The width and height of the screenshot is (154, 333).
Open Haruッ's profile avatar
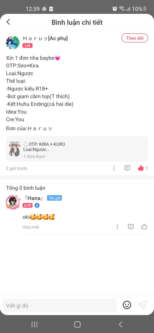point(13,42)
